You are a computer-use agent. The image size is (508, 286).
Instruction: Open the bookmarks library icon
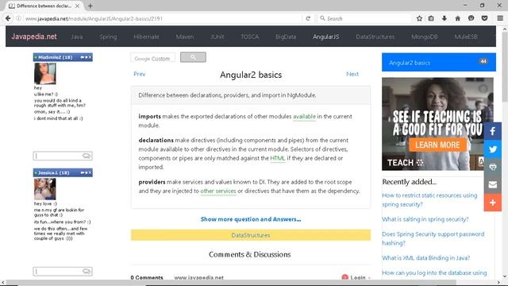(431, 18)
